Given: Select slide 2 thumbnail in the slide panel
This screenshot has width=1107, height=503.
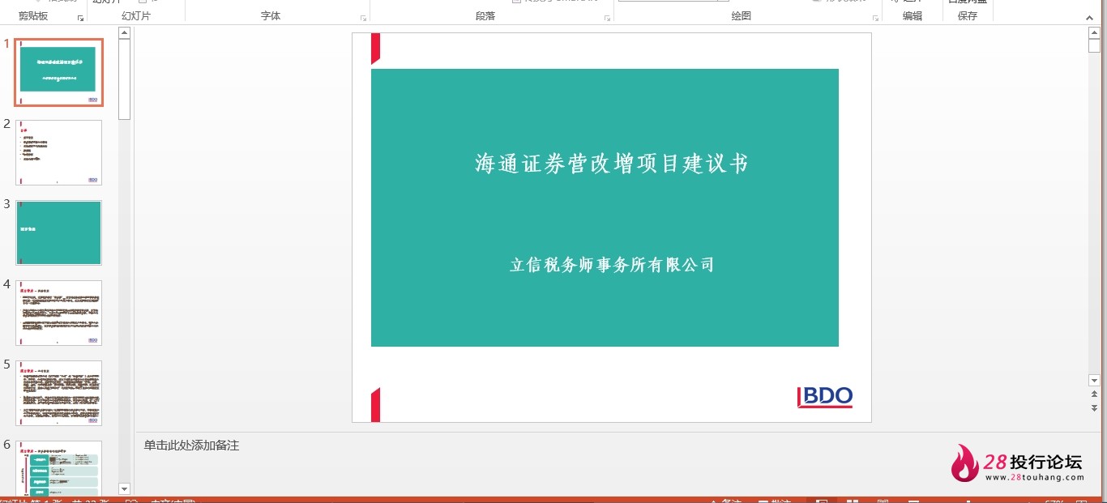Looking at the screenshot, I should click(58, 152).
